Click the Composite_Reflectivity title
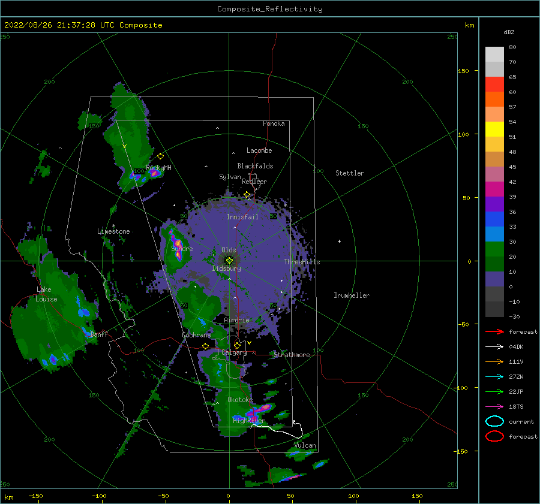This screenshot has height=504, width=540. pos(270,9)
